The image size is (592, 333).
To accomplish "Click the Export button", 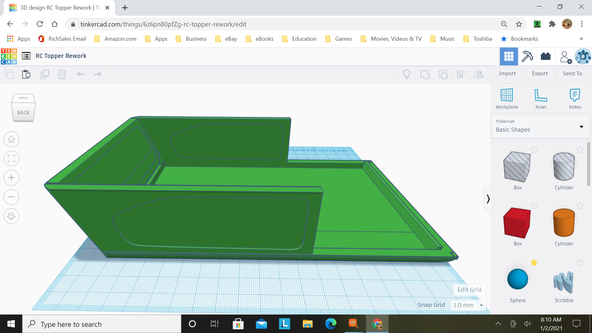I will tap(540, 73).
